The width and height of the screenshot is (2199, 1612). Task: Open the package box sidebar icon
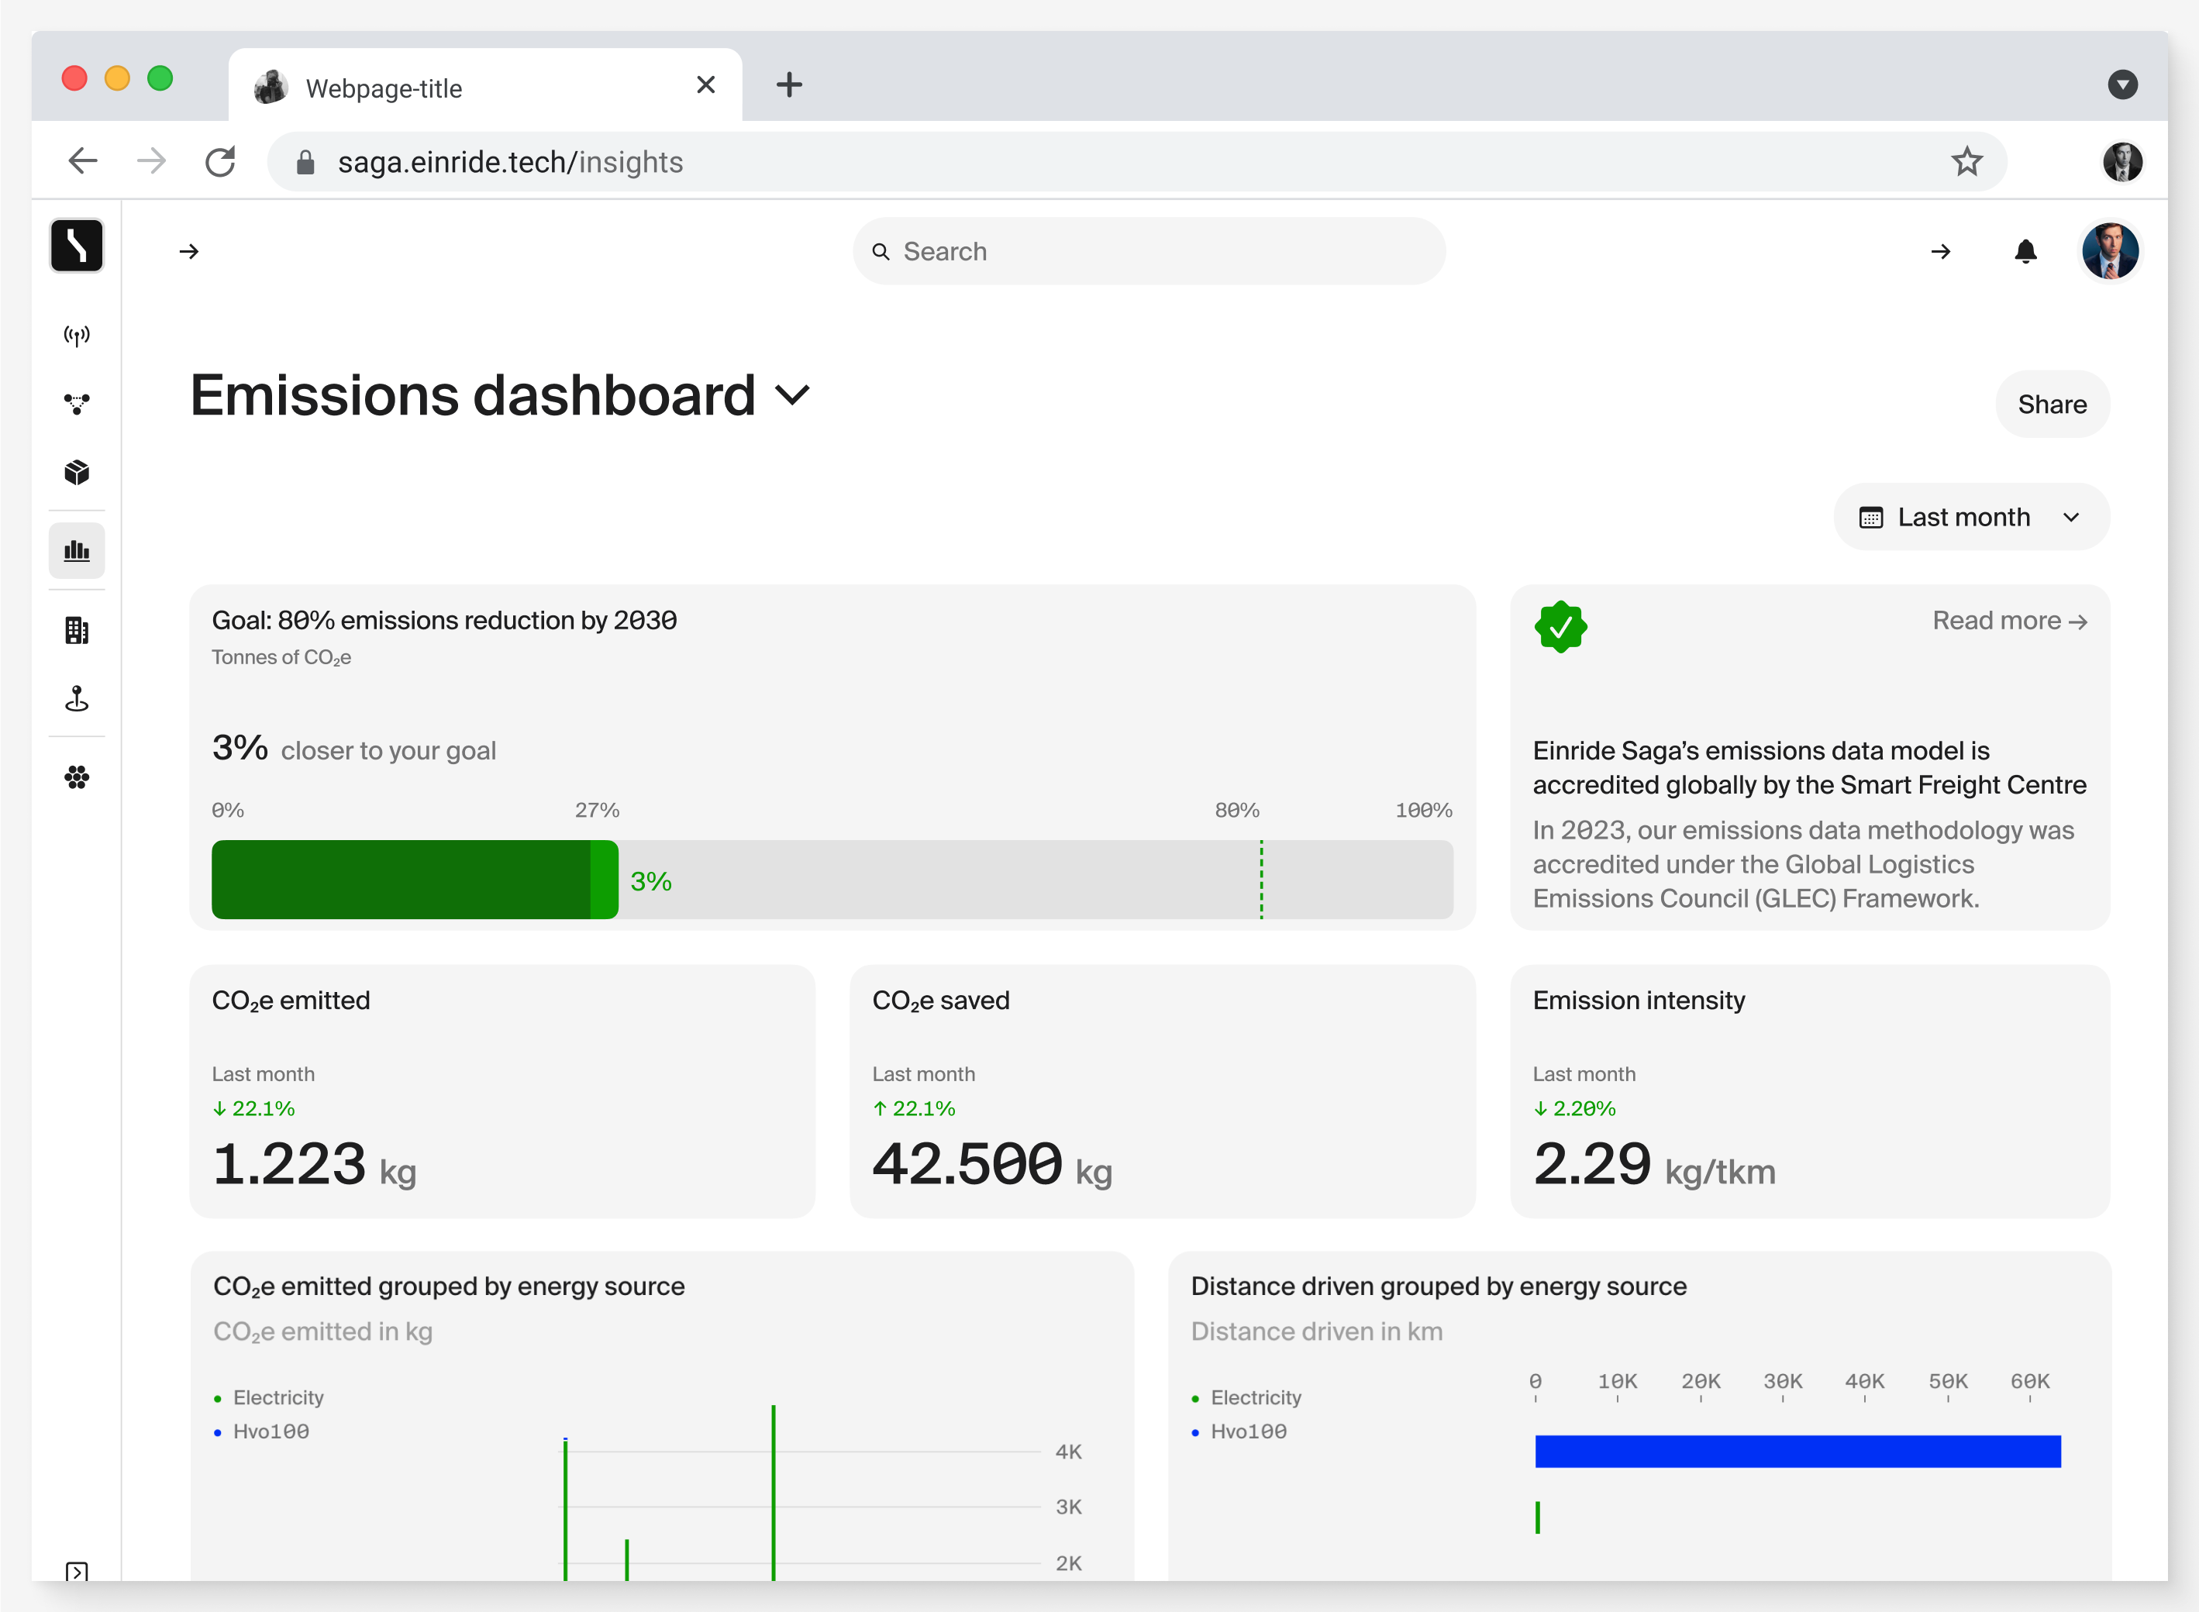(x=76, y=472)
